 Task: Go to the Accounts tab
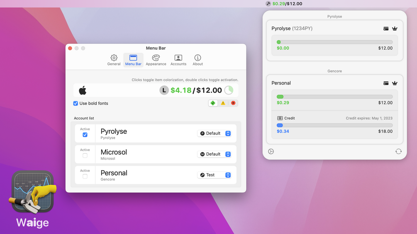[x=178, y=60]
